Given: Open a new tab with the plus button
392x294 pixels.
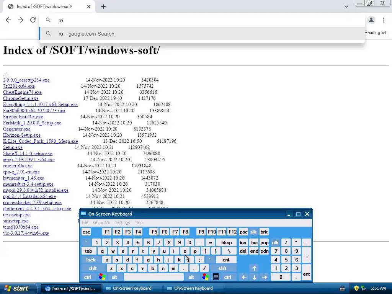Looking at the screenshot, I should 103,7.
